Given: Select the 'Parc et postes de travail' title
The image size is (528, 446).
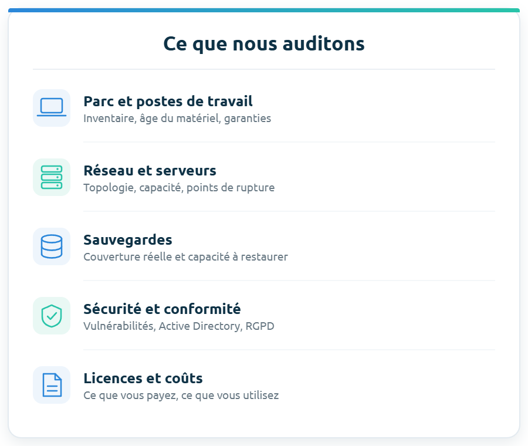Looking at the screenshot, I should point(168,102).
